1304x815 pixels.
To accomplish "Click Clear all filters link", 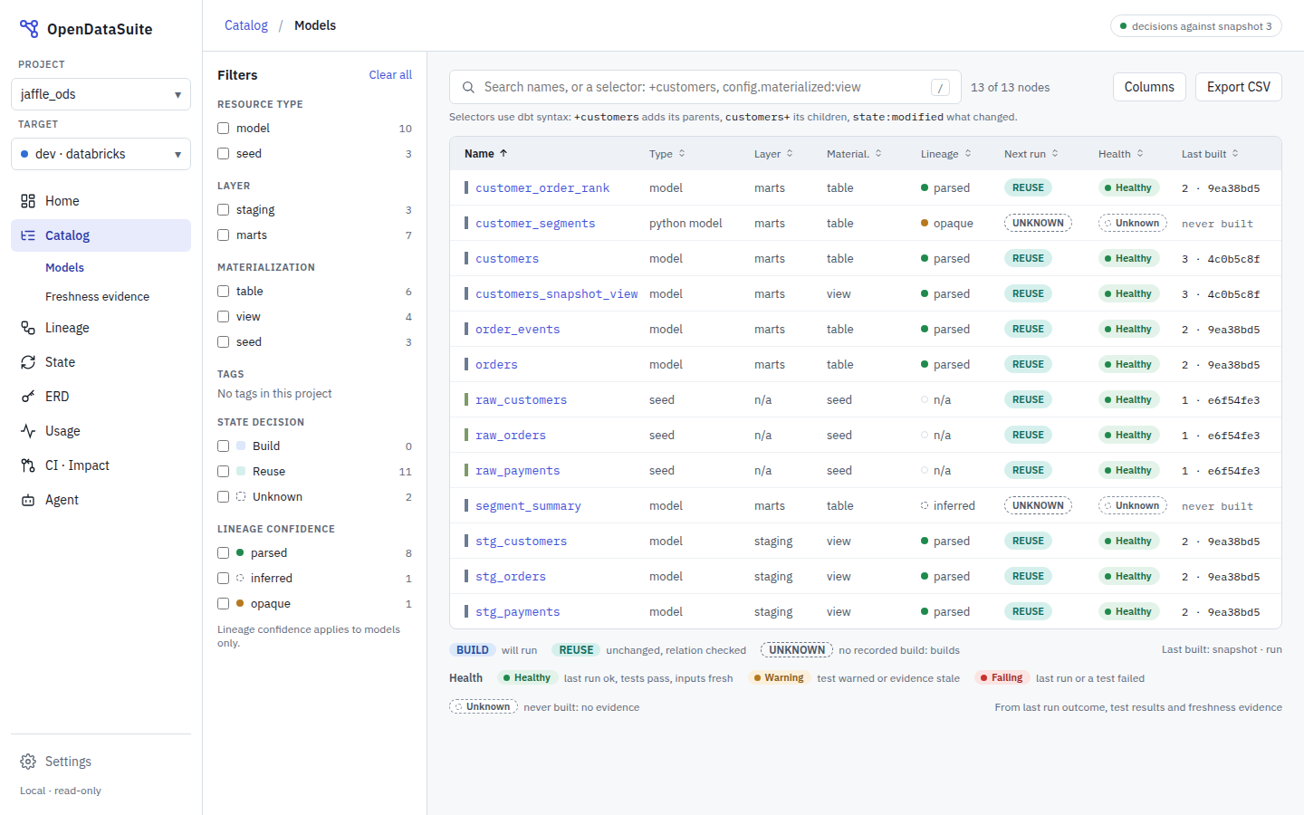I will tap(390, 75).
